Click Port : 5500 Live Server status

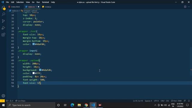pos(176,101)
